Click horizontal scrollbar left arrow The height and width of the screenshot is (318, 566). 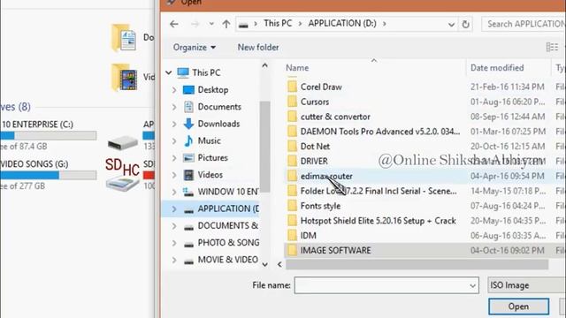(x=279, y=265)
